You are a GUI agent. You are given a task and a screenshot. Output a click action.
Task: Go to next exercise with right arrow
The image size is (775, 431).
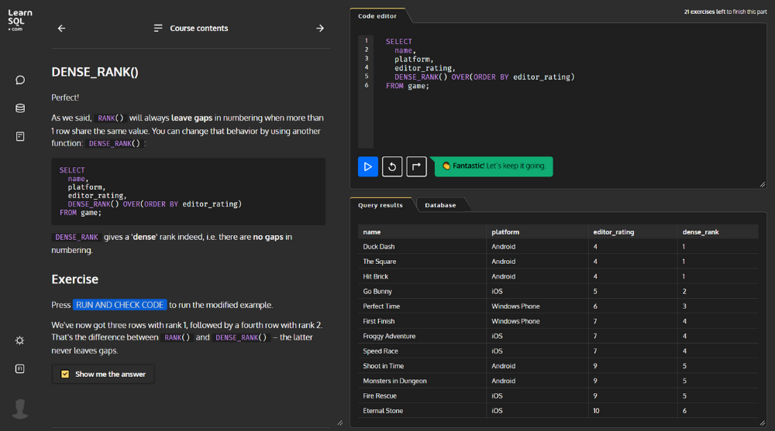pyautogui.click(x=320, y=29)
